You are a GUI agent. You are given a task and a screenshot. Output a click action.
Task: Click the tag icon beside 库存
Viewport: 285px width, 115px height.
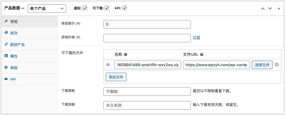[6, 33]
